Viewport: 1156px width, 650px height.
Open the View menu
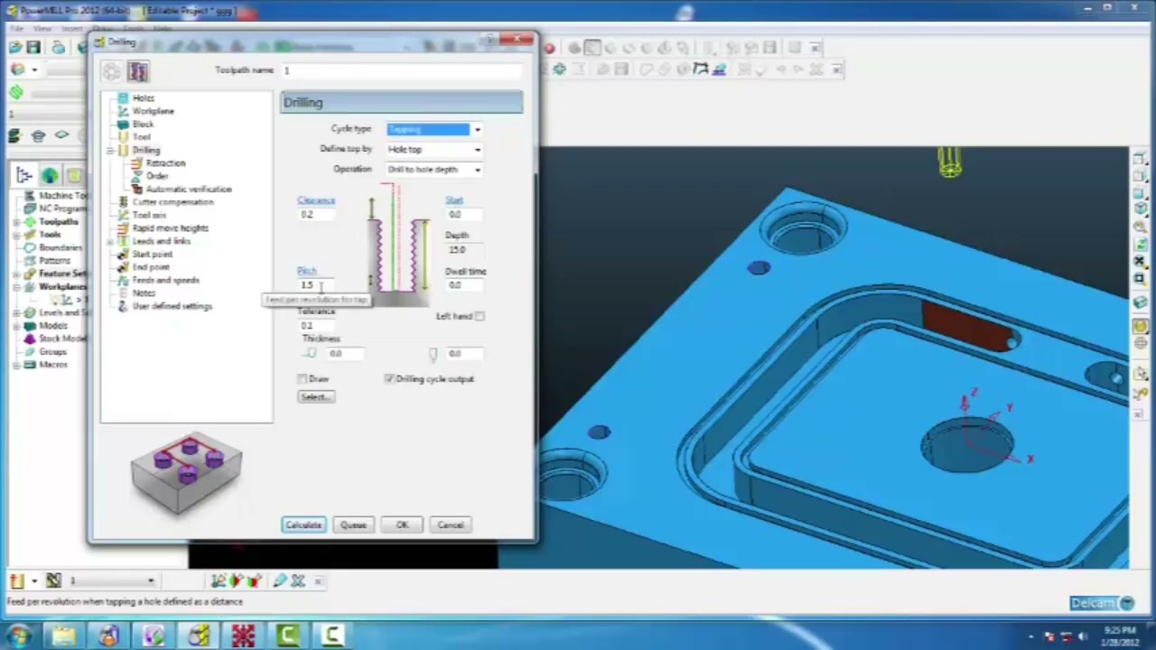pyautogui.click(x=42, y=29)
